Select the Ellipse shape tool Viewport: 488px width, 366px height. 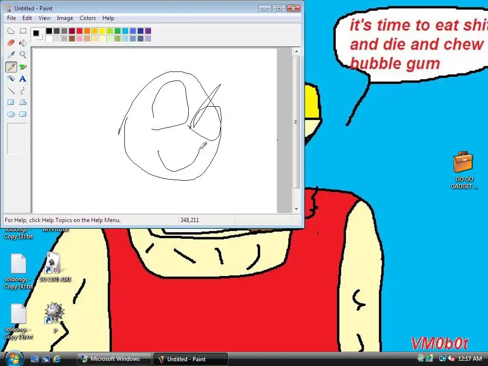click(x=11, y=114)
